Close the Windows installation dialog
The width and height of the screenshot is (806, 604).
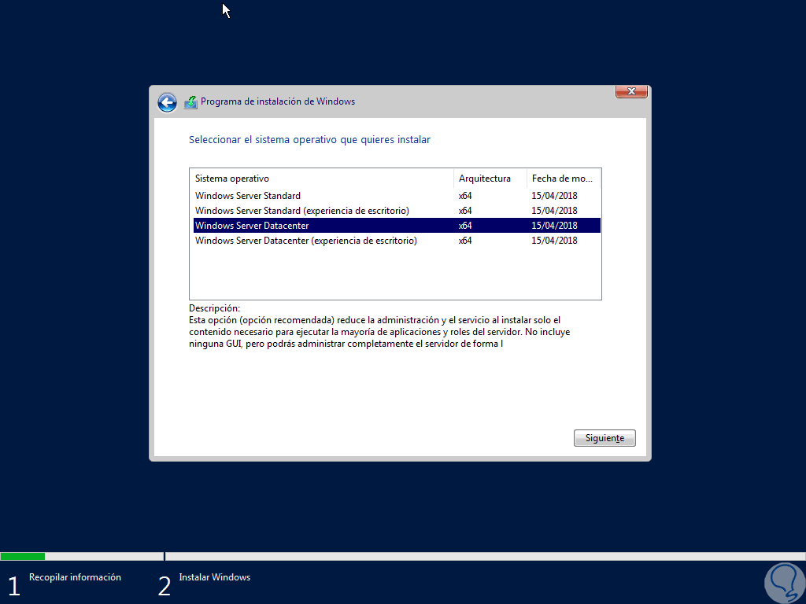[x=631, y=91]
